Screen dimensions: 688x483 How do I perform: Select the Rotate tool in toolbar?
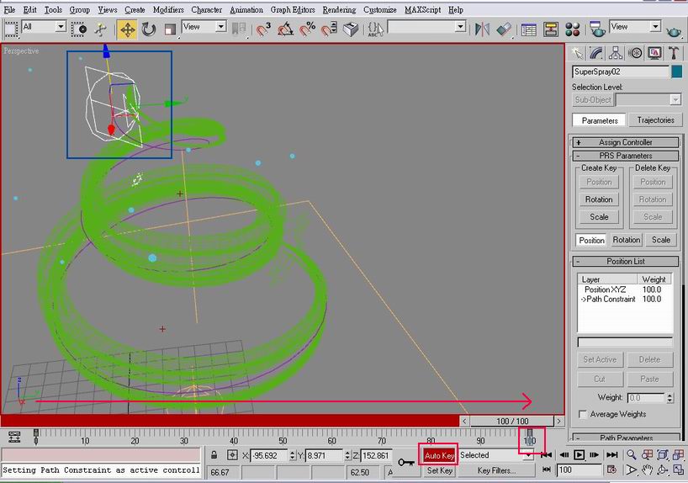pos(149,29)
